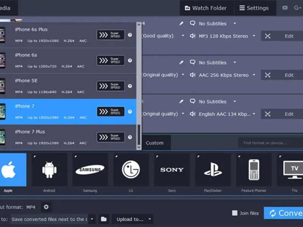Expand second file's Original quality dropdown
The image size is (303, 227).
click(183, 75)
